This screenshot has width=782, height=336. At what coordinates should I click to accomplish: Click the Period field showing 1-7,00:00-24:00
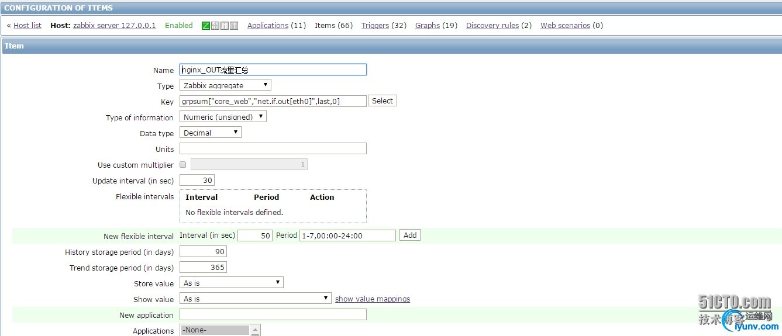tap(347, 235)
